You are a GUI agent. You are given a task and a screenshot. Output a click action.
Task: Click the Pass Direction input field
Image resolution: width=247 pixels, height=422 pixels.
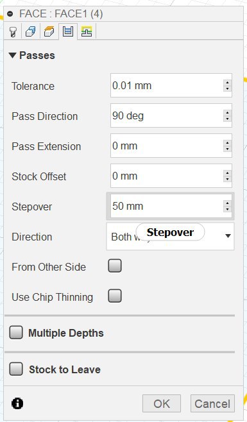coord(171,115)
